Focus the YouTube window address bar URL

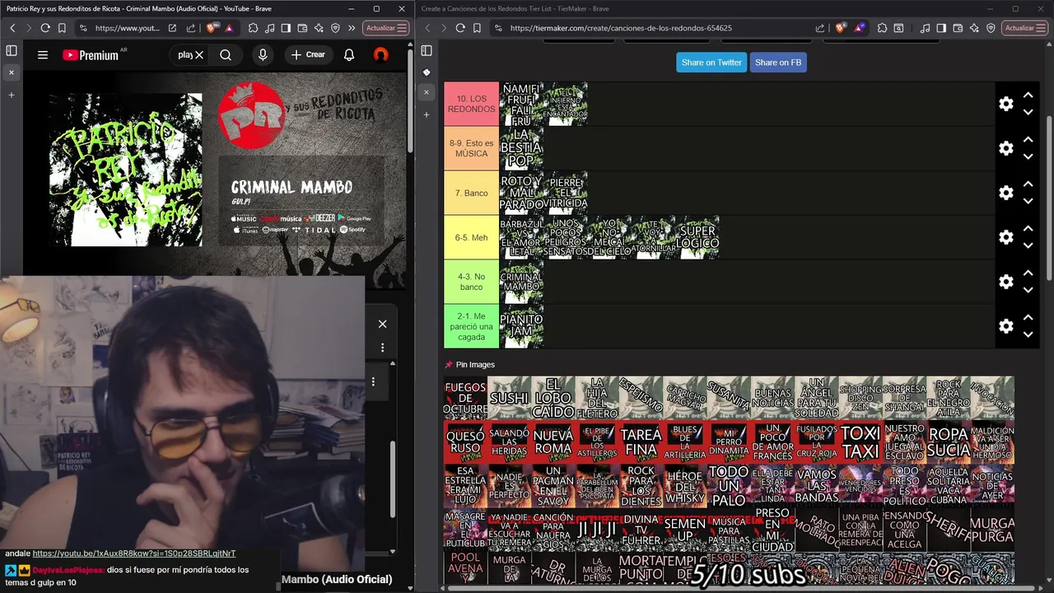[127, 28]
